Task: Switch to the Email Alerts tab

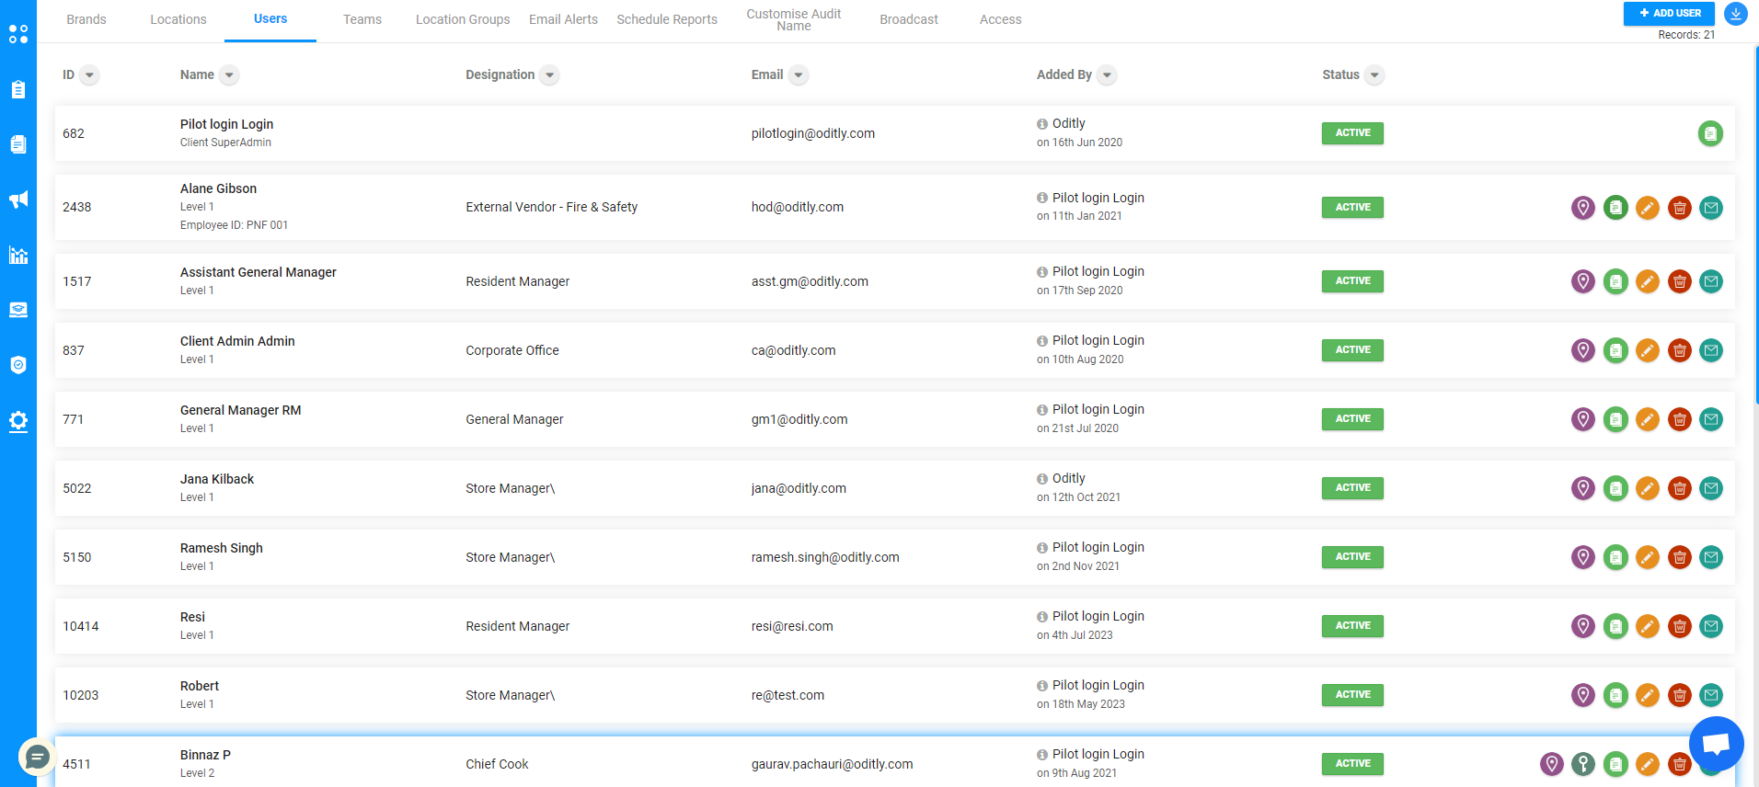Action: tap(563, 19)
